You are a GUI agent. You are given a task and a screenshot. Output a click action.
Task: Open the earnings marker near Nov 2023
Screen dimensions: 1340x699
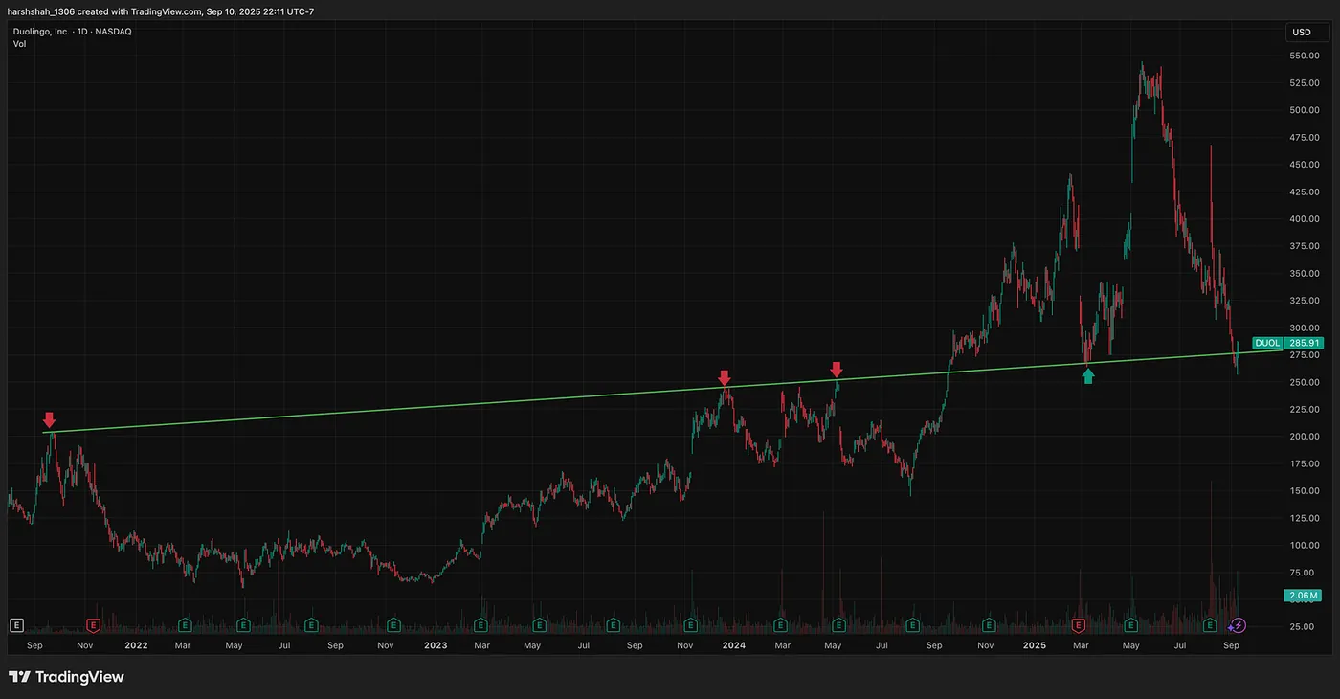(690, 625)
